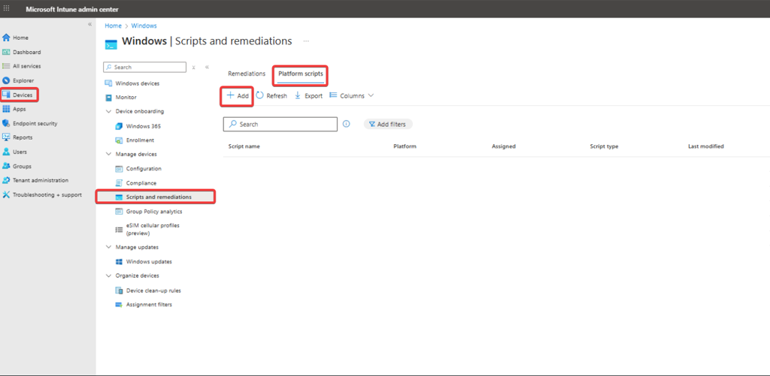Viewport: 770px width, 376px height.
Task: Collapse the Manage devices section
Action: point(109,154)
